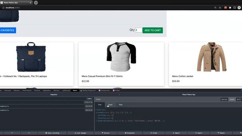242x136 pixels.
Task: Click the green ADD TO CART button
Action: point(152,30)
